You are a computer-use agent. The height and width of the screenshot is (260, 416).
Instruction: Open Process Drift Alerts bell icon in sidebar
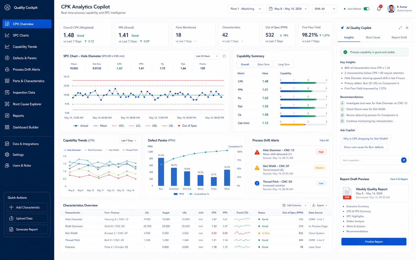7,69
